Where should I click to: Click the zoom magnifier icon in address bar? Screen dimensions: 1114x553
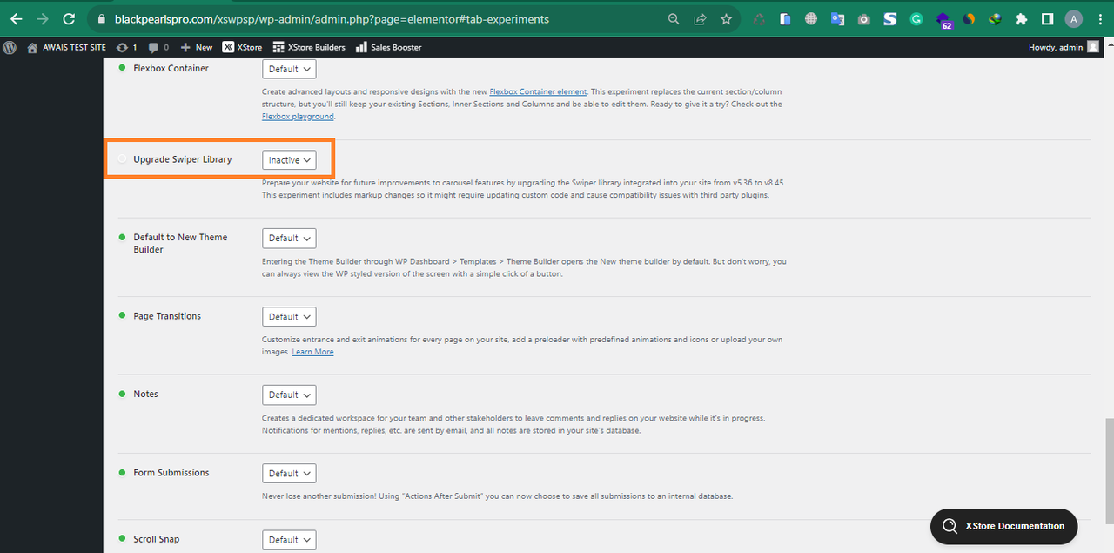674,18
